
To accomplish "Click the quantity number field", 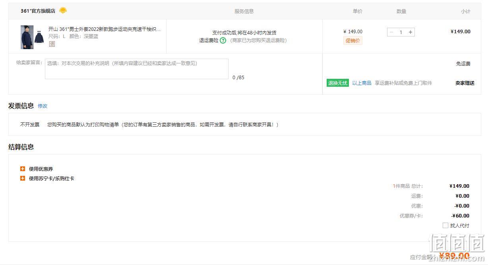I will click(x=401, y=32).
